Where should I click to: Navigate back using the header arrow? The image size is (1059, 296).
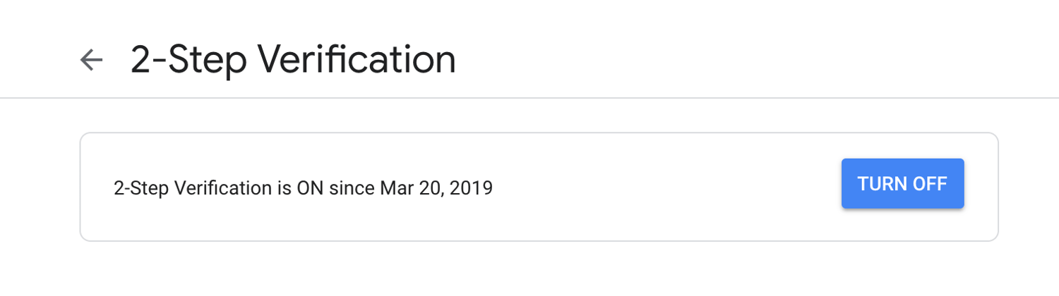pos(91,60)
